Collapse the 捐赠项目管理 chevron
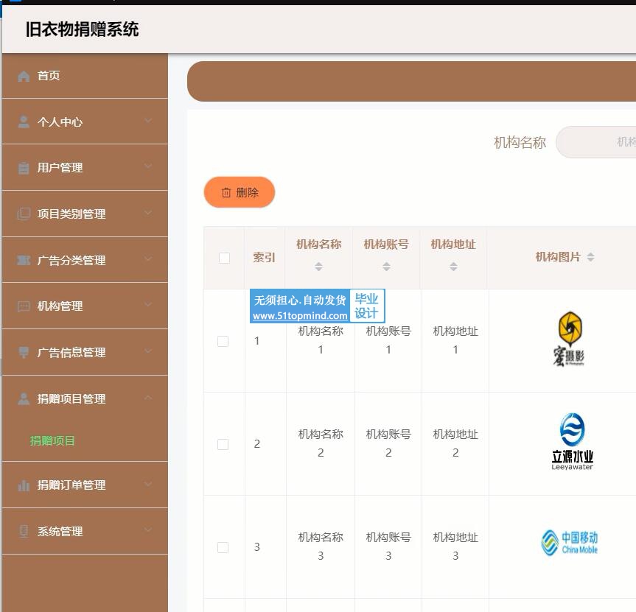The image size is (636, 612). pyautogui.click(x=148, y=398)
